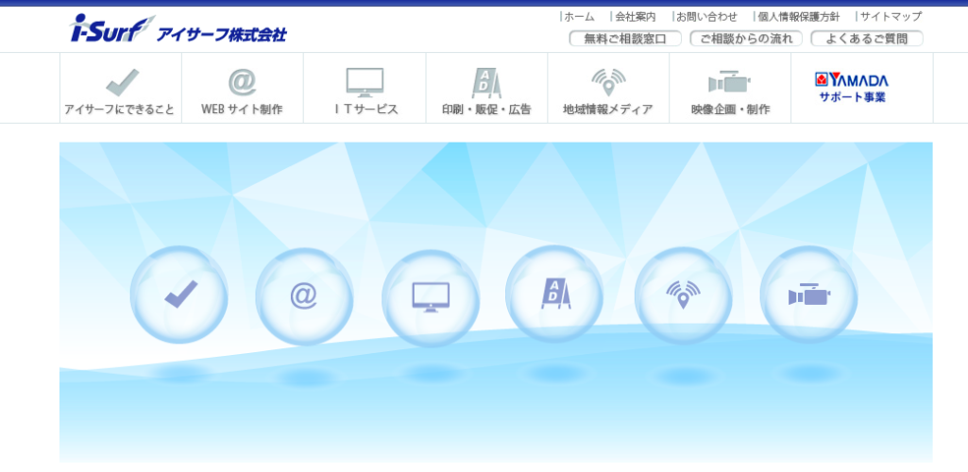This screenshot has height=472, width=968.
Task: Click the i-Surf company logo
Action: click(178, 30)
